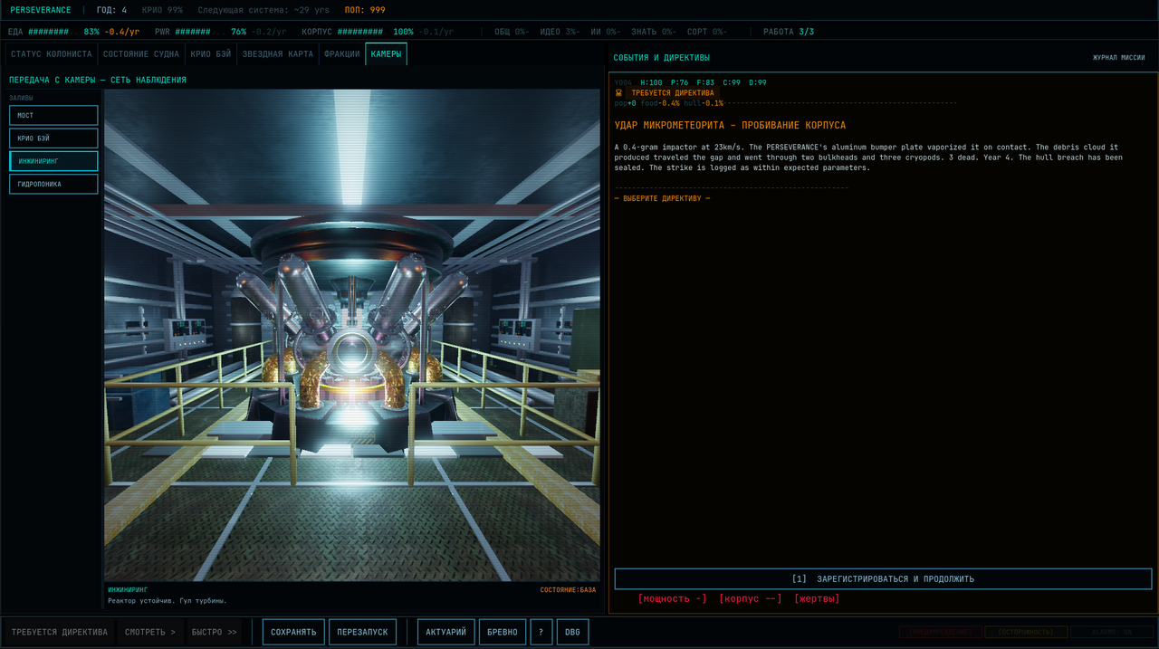
Task: Select the Мост camera feed
Action: [53, 116]
